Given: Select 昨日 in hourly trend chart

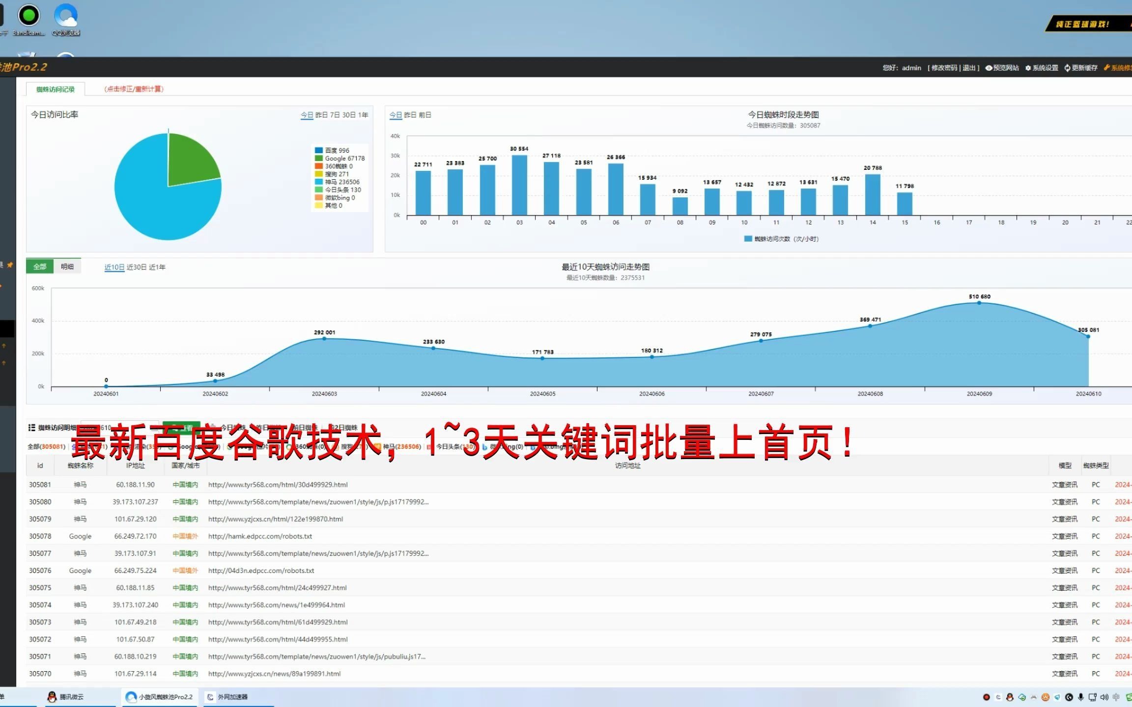Looking at the screenshot, I should pos(410,115).
